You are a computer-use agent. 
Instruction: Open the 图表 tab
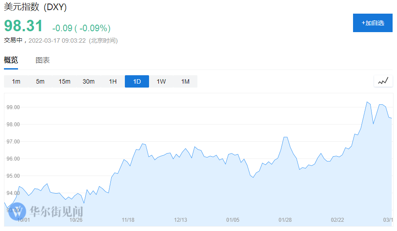pos(43,60)
